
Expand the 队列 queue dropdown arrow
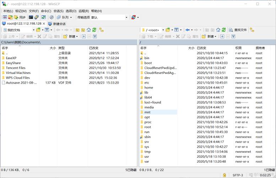pyautogui.click(x=71, y=17)
